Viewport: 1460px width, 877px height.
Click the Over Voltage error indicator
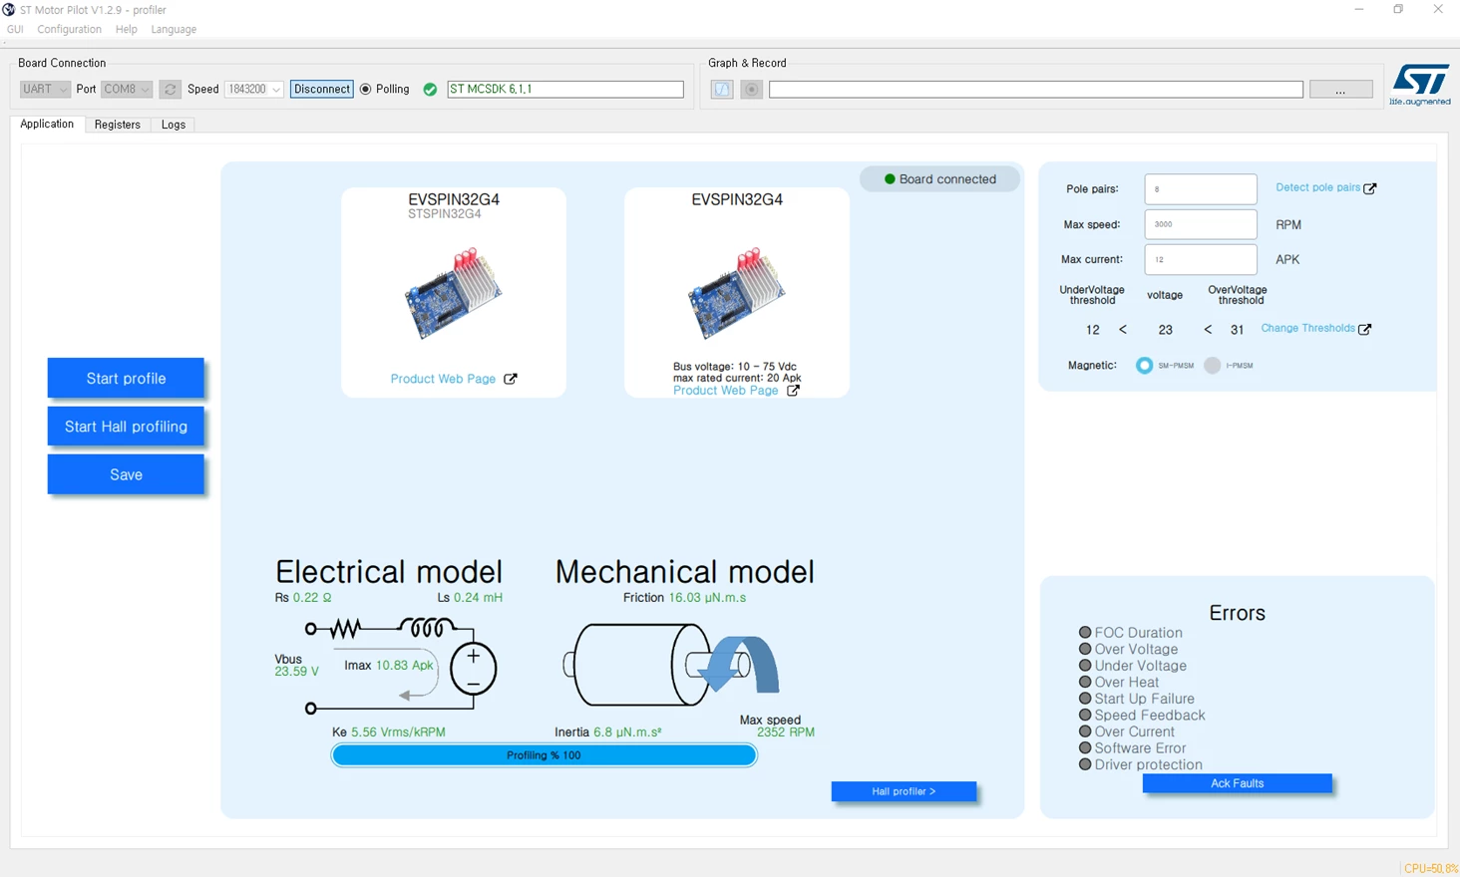[x=1085, y=649]
